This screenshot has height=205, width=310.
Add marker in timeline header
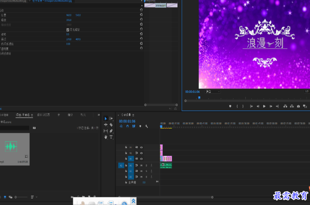(140, 126)
